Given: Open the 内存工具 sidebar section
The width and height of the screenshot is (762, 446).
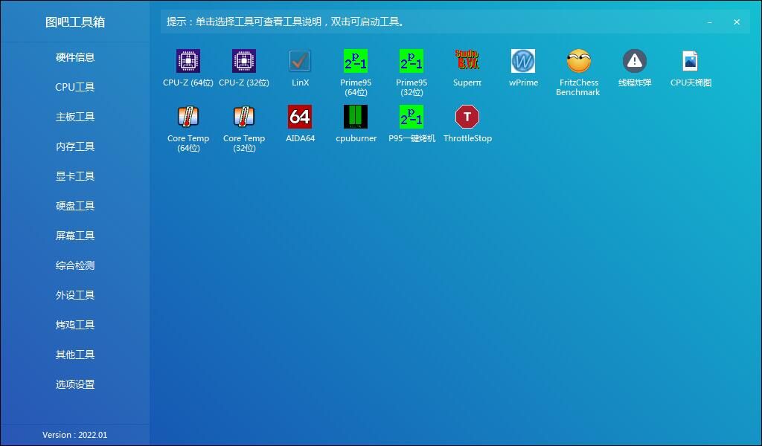Looking at the screenshot, I should coord(75,146).
